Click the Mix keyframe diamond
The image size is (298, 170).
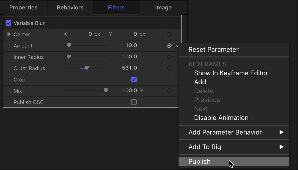169,90
